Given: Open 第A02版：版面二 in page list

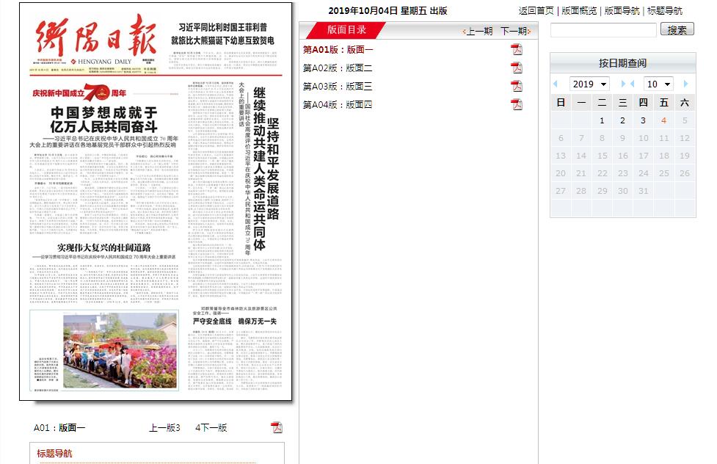Looking at the screenshot, I should (x=338, y=68).
